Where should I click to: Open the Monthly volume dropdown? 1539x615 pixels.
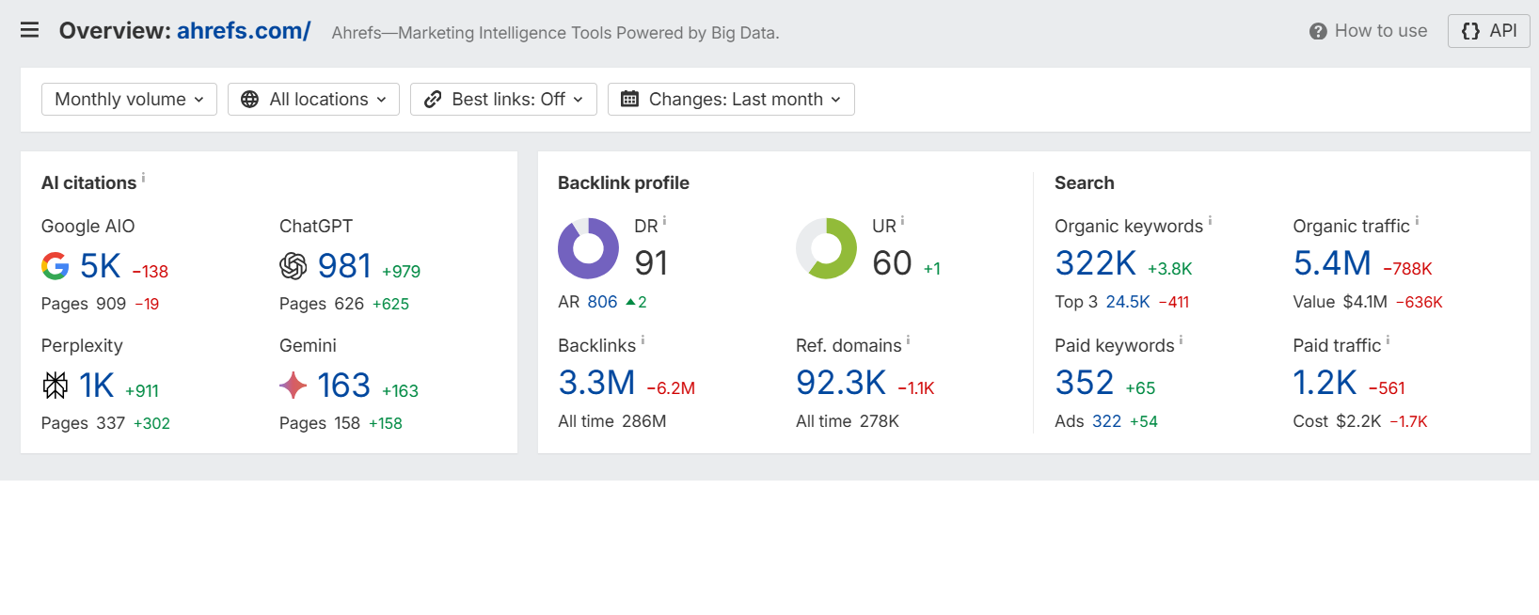129,99
